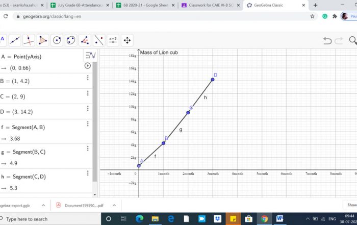This screenshot has width=357, height=225.
Task: Close the July Grade 6B-Attendance tab
Action: click(108, 5)
